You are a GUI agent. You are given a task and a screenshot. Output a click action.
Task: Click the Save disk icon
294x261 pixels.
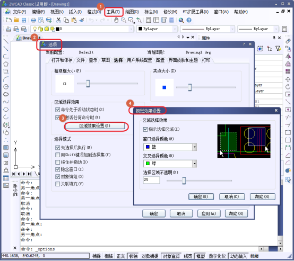click(x=24, y=20)
